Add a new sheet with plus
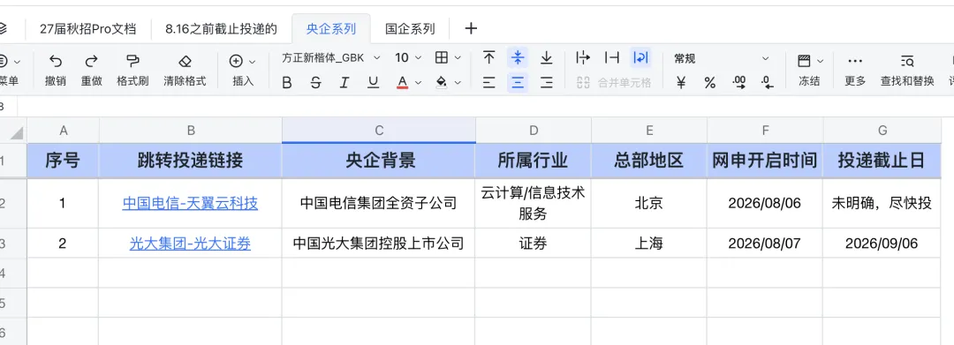Image resolution: width=954 pixels, height=345 pixels. [471, 28]
